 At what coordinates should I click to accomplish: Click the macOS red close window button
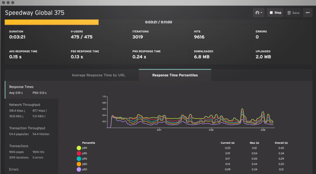4,3
